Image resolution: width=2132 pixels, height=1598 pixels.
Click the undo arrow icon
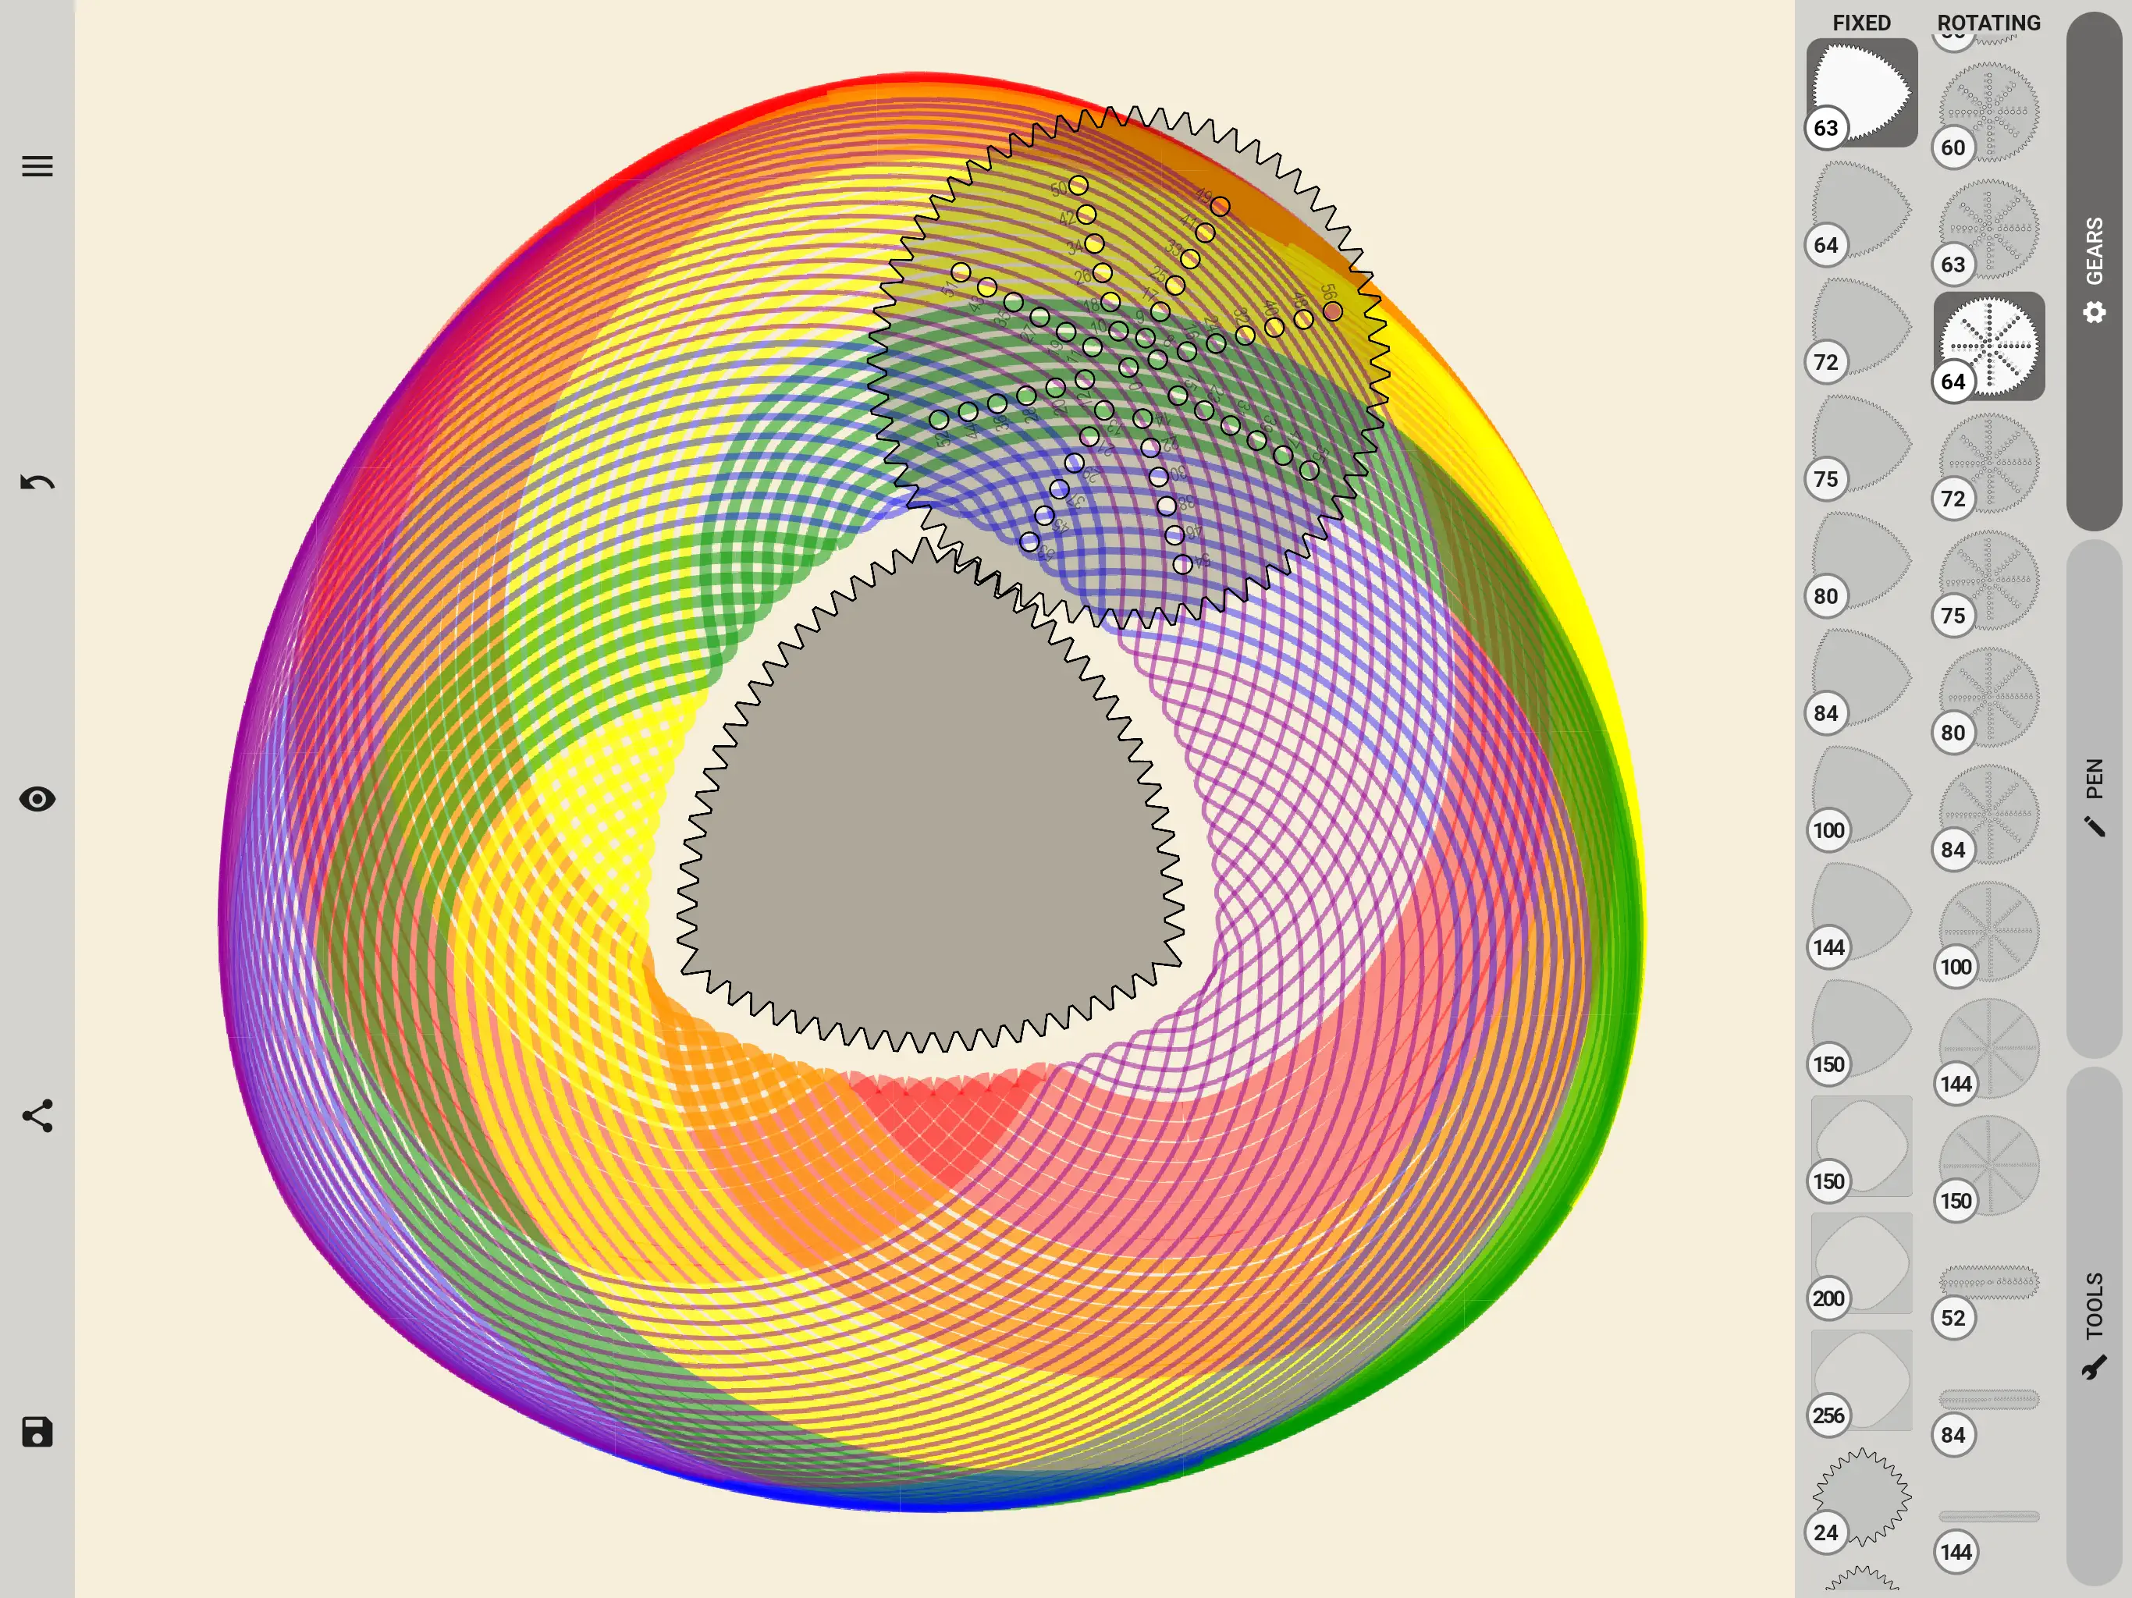[x=37, y=482]
